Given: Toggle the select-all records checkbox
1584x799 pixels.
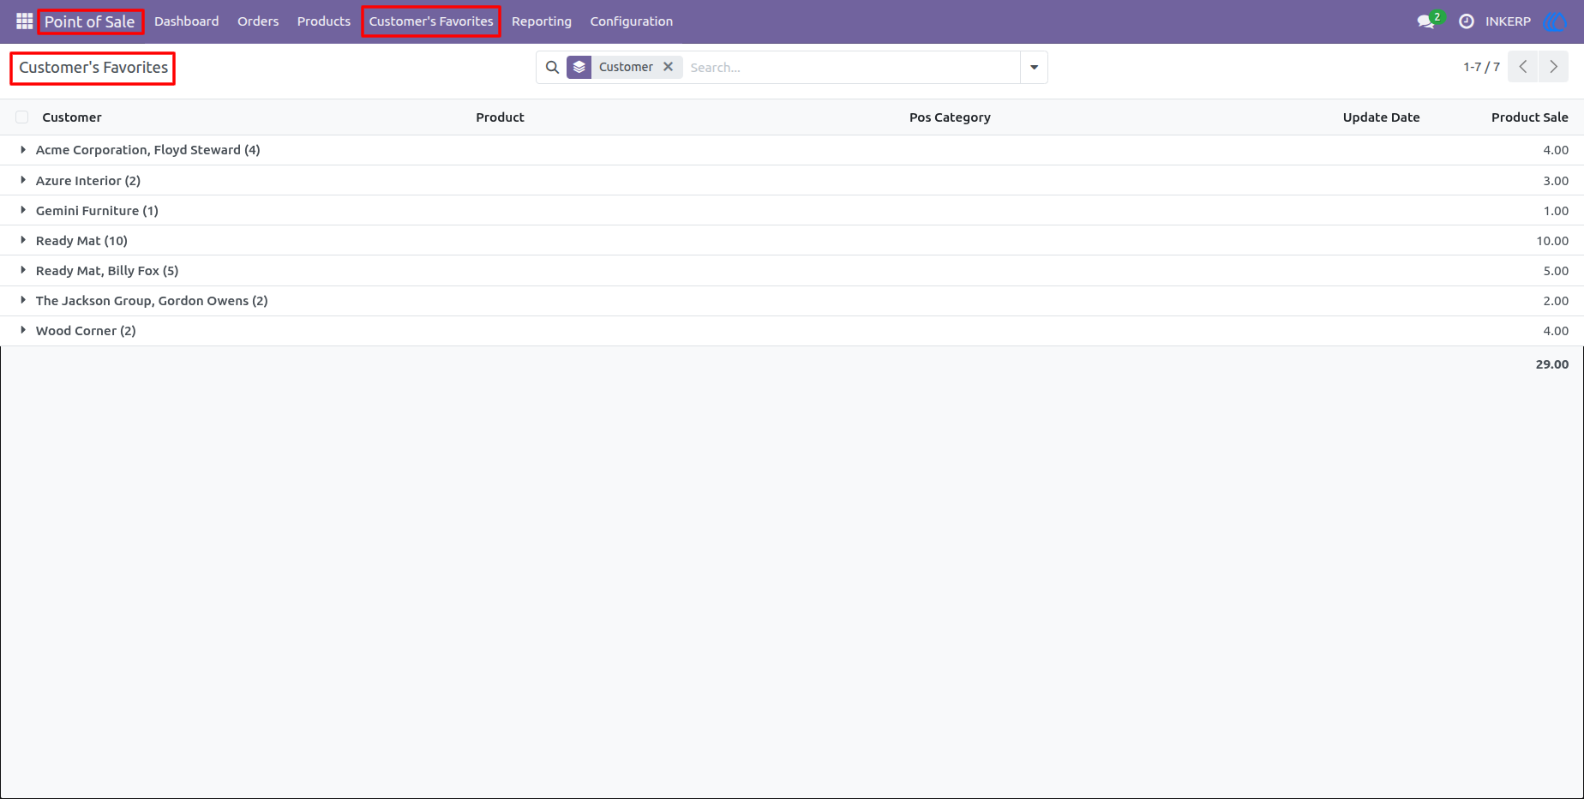Looking at the screenshot, I should (x=22, y=117).
